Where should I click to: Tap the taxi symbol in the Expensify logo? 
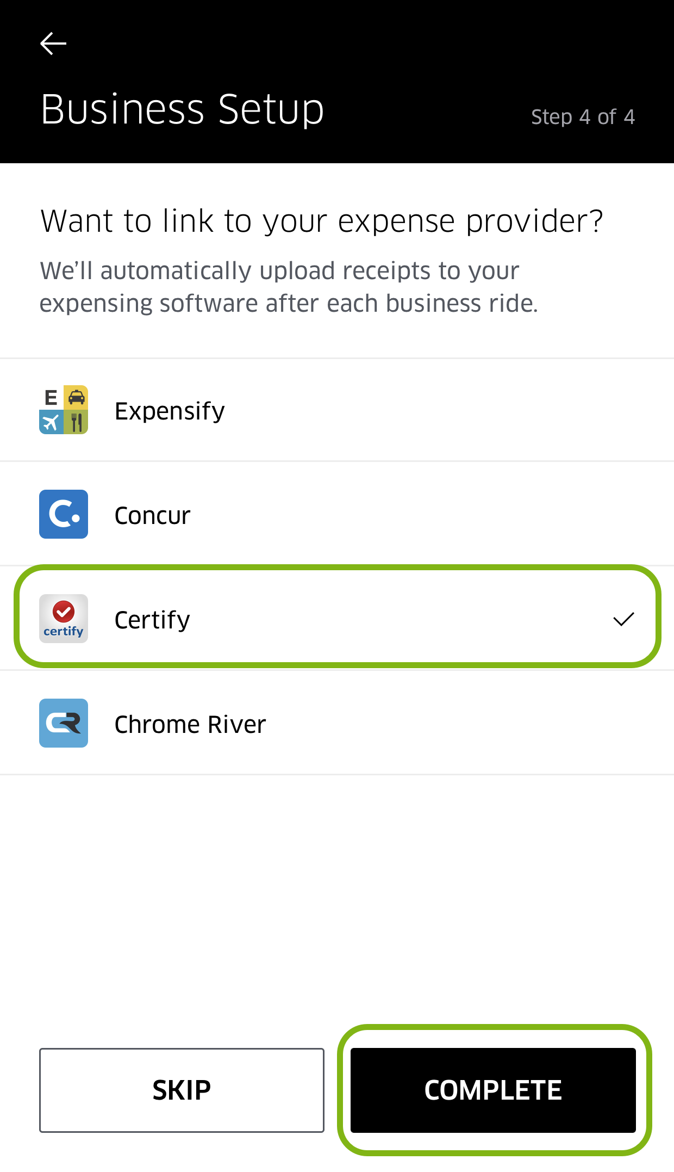[76, 398]
